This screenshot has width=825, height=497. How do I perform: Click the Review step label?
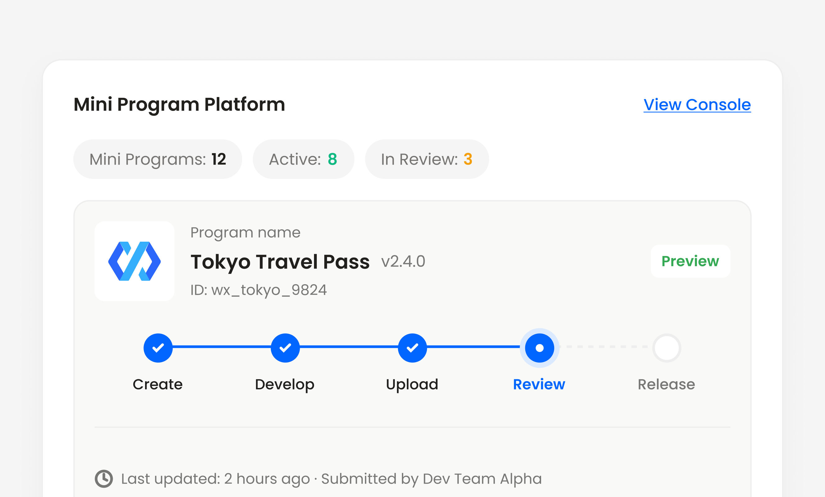(540, 385)
